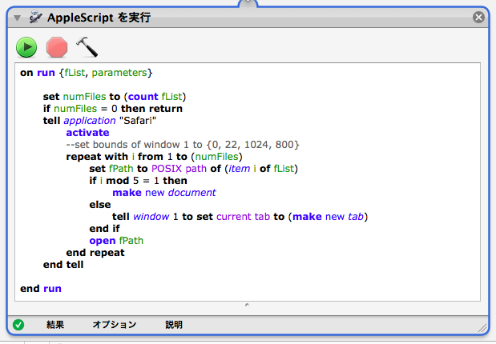The height and width of the screenshot is (344, 496).
Task: Click the resize grip at bottom-right corner
Action: [482, 326]
